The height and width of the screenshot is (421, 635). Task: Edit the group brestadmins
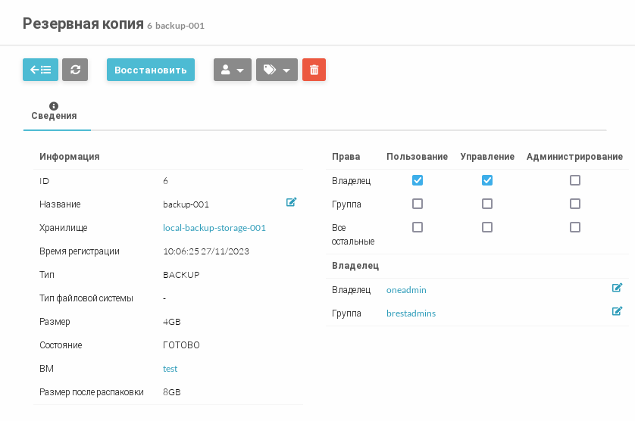click(617, 311)
